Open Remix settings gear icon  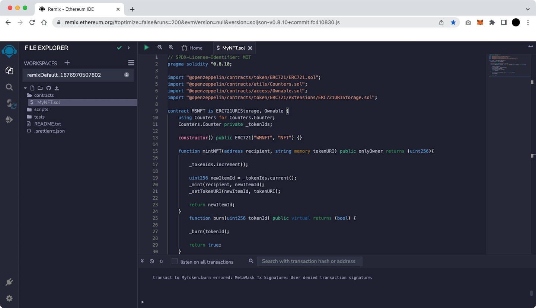point(9,298)
